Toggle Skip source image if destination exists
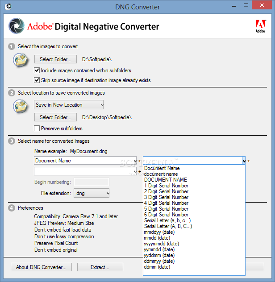 pyautogui.click(x=37, y=80)
